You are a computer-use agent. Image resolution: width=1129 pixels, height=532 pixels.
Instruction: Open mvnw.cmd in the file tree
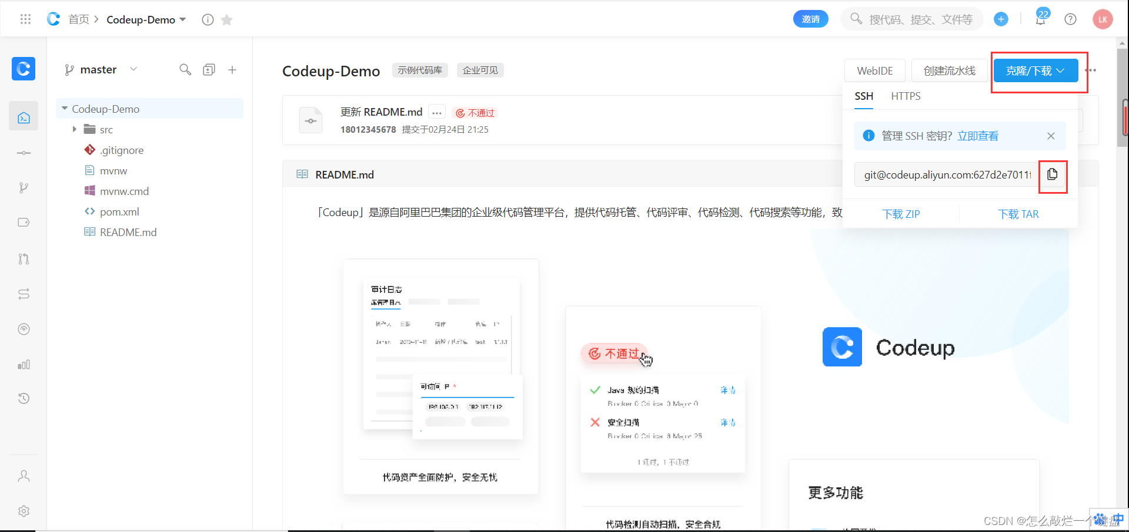click(x=124, y=191)
